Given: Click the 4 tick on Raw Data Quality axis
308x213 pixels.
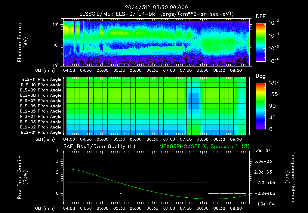Looking at the screenshot, I should pos(57,151).
